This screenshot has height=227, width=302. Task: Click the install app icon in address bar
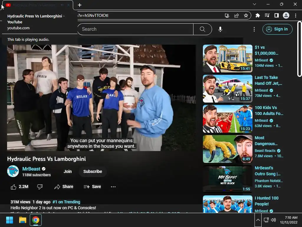[227, 15]
